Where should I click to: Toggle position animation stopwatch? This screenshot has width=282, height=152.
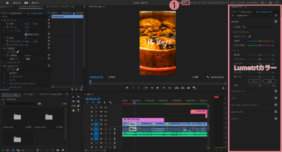[x=7, y=24]
